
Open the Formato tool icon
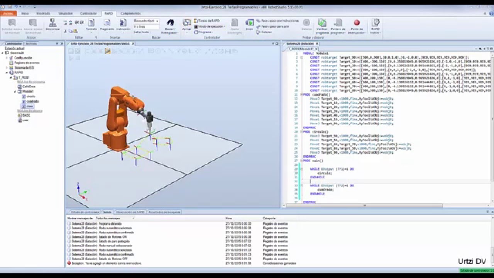click(91, 23)
